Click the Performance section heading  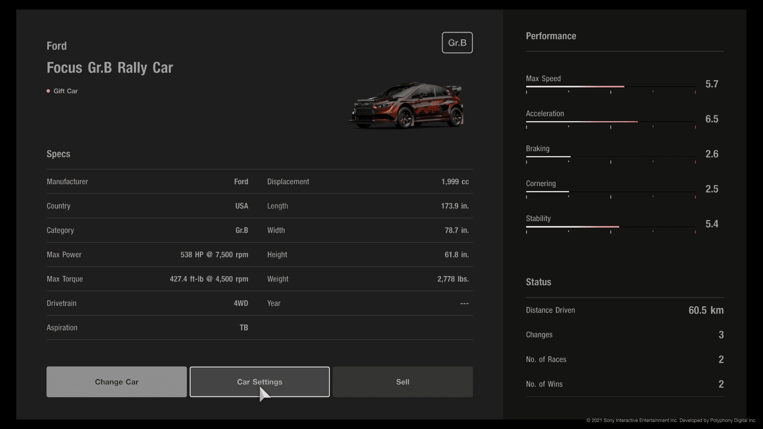click(551, 36)
